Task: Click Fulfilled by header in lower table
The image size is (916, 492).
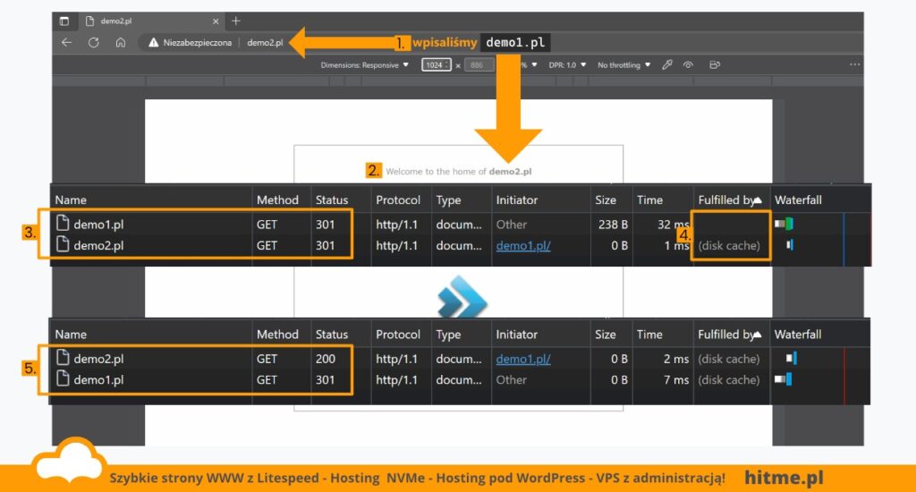Action: (x=730, y=335)
